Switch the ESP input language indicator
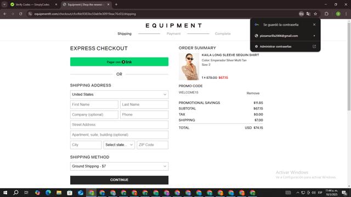Image resolution: width=351 pixels, height=197 pixels. [320, 193]
